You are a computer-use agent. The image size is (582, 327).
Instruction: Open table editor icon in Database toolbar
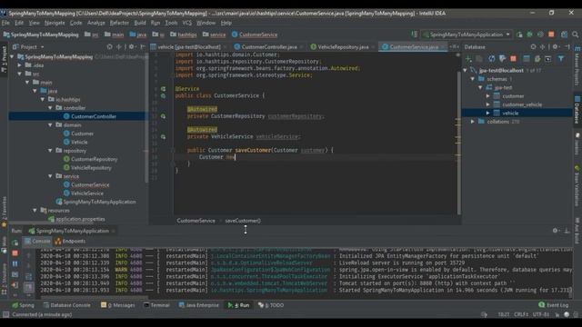(527, 58)
